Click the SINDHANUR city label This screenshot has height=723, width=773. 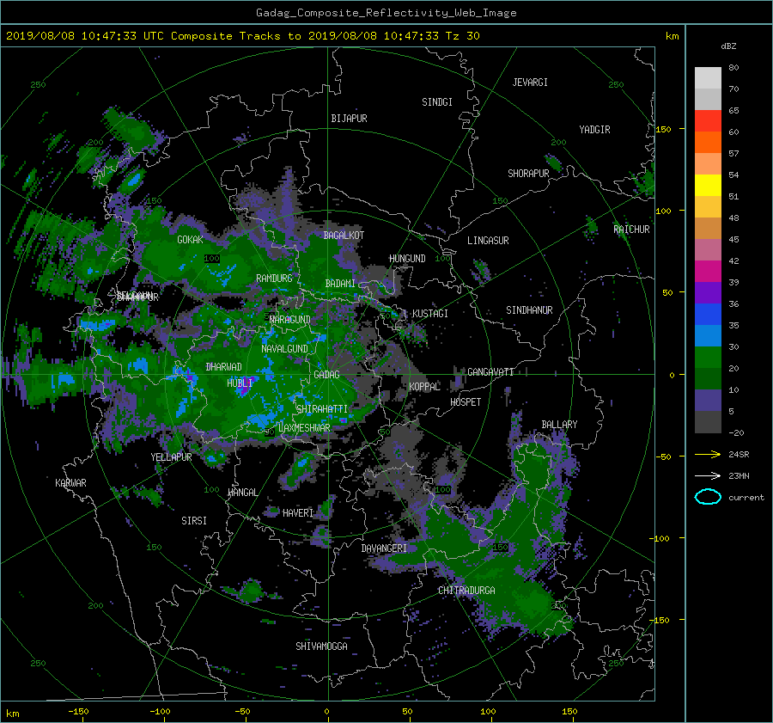click(x=529, y=310)
